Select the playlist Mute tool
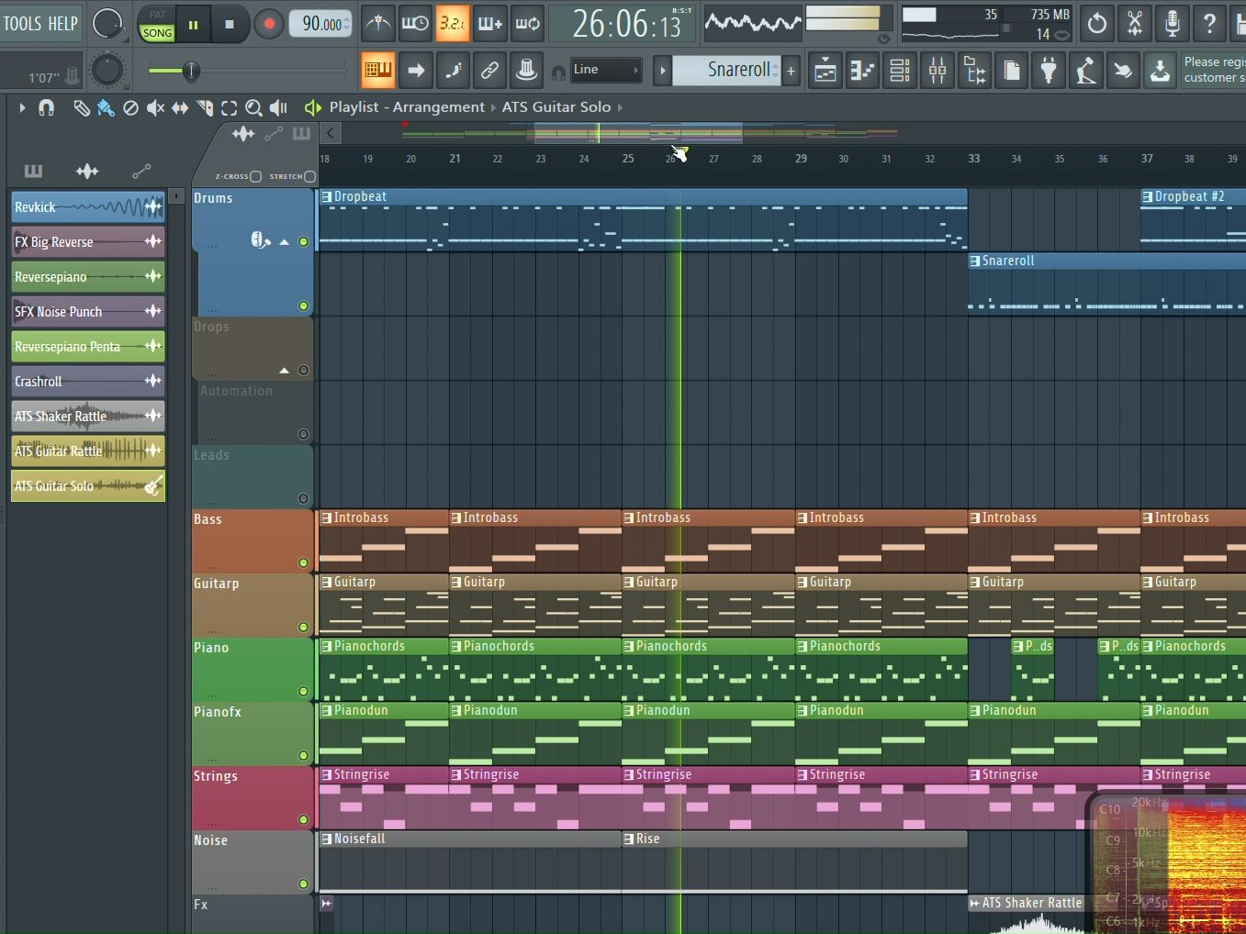This screenshot has height=934, width=1246. pos(155,108)
